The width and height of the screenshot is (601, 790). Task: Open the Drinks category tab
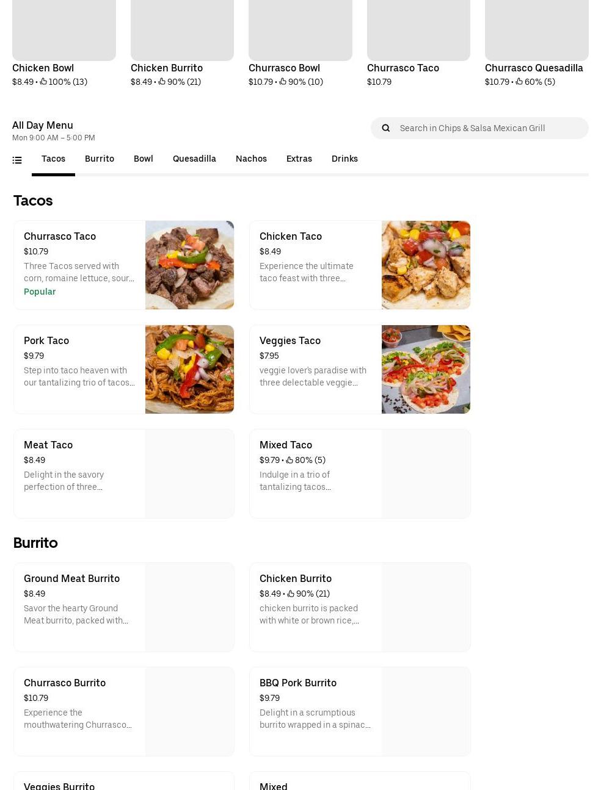[344, 159]
